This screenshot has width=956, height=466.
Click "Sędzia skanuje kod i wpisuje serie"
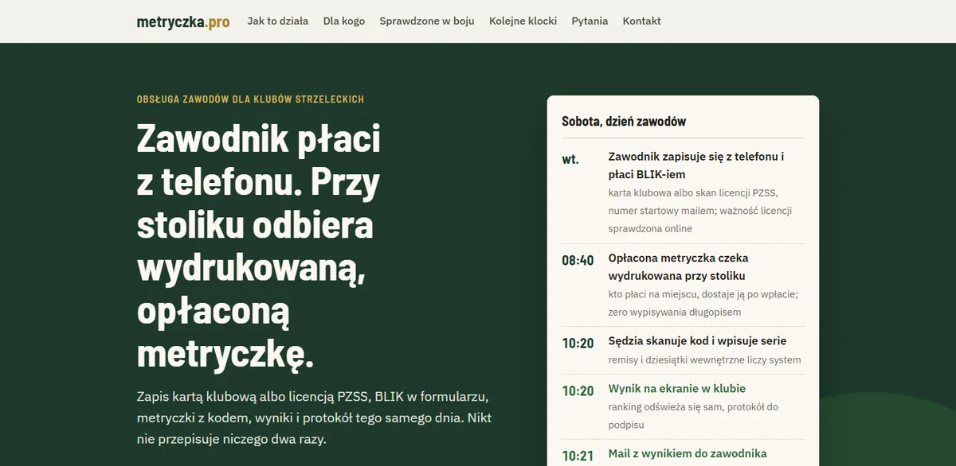point(698,341)
